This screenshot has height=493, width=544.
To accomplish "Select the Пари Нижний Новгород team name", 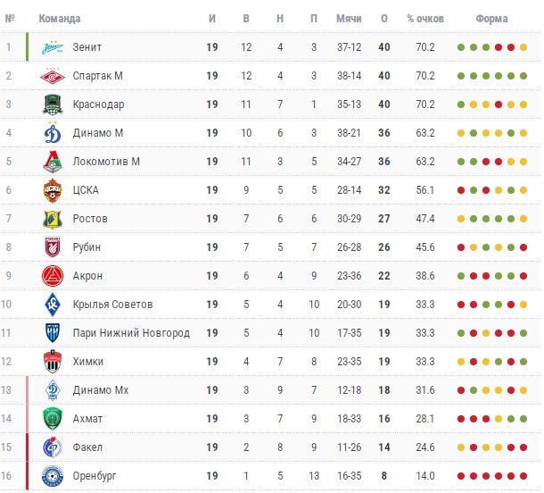I will click(131, 333).
